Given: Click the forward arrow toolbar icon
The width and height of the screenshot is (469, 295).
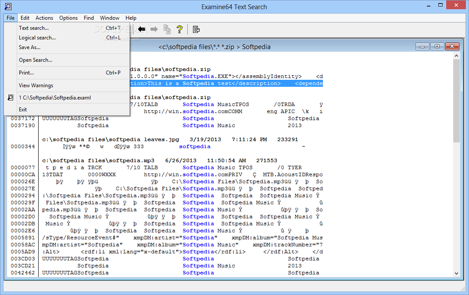Looking at the screenshot, I should 154,29.
